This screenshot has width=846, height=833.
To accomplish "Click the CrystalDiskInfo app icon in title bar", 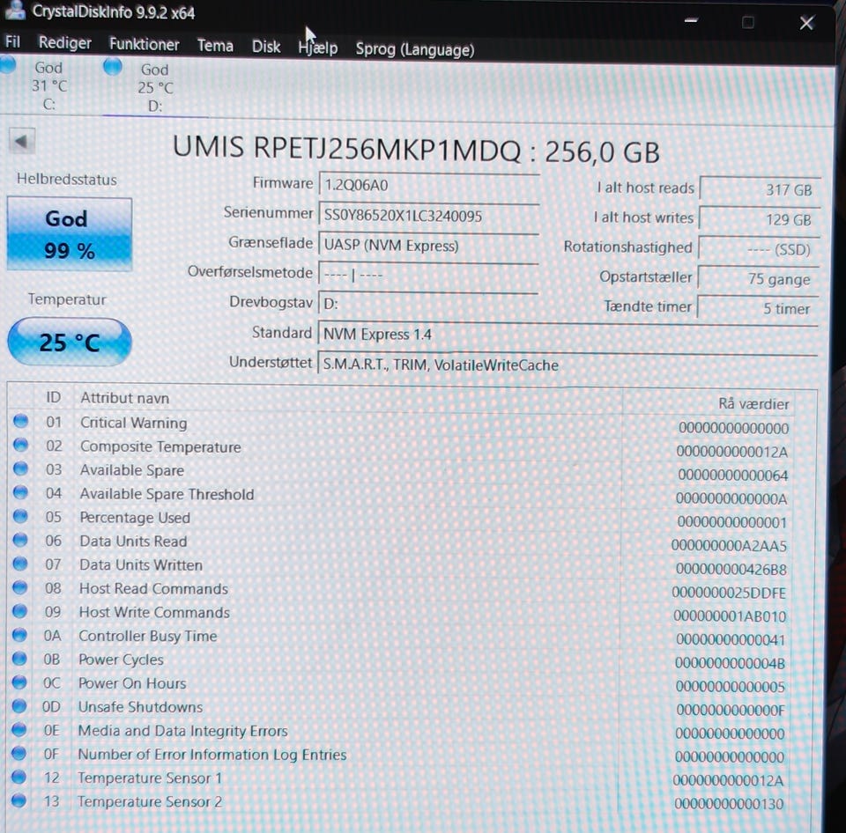I will point(14,11).
